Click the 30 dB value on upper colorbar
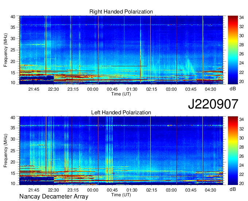This screenshot has width=248, height=201. pyautogui.click(x=241, y=36)
